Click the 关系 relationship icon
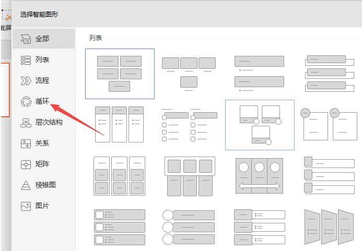The width and height of the screenshot is (362, 251). (26, 144)
